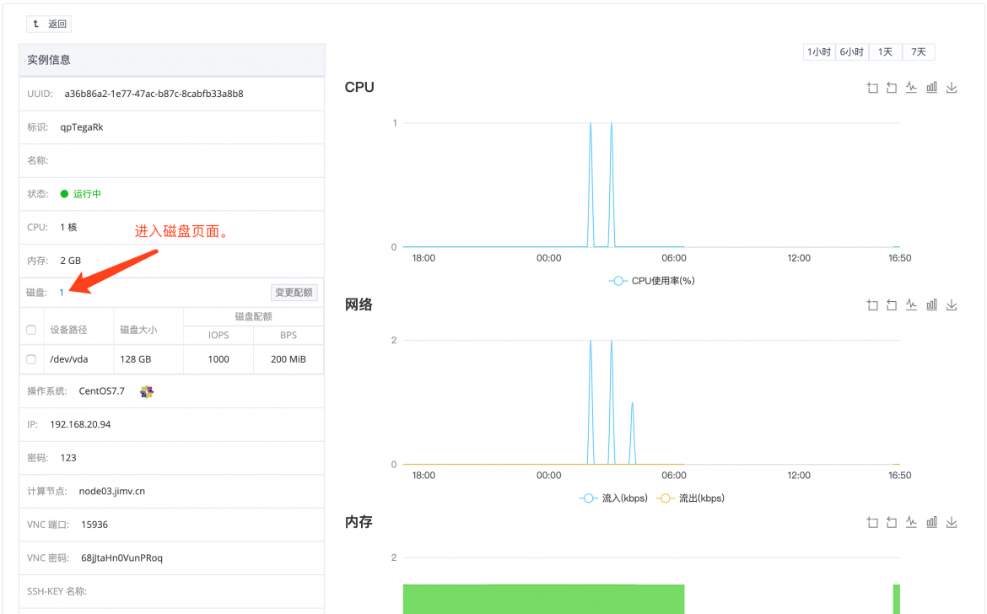The image size is (987, 614).
Task: Switch CPU chart to bar view
Action: 931,88
